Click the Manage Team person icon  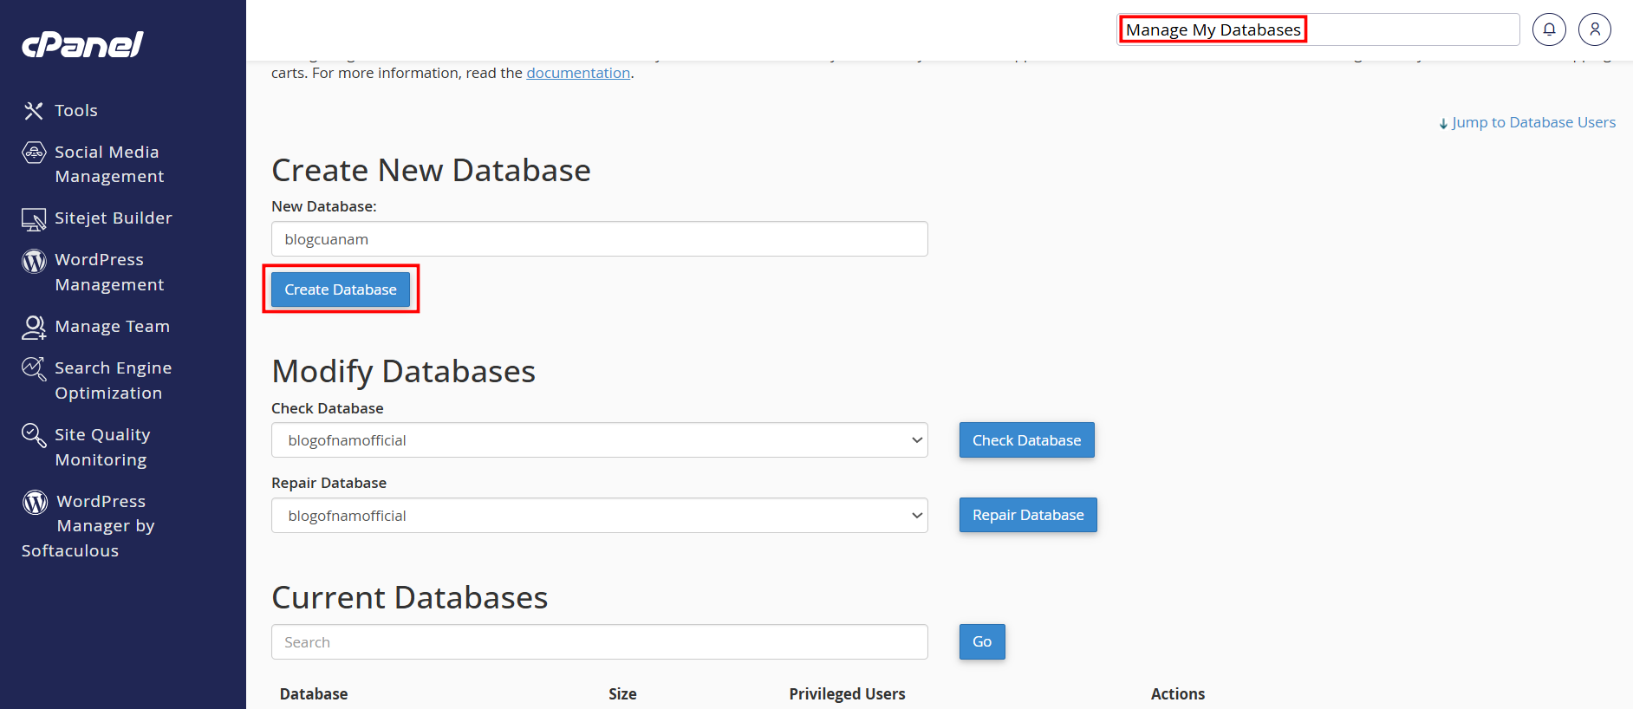pos(34,328)
